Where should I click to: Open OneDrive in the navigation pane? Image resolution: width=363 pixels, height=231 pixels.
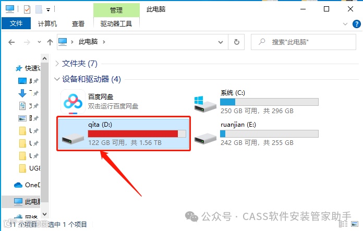(x=27, y=185)
